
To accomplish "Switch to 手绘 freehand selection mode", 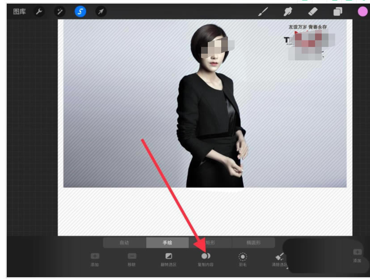I will 168,243.
